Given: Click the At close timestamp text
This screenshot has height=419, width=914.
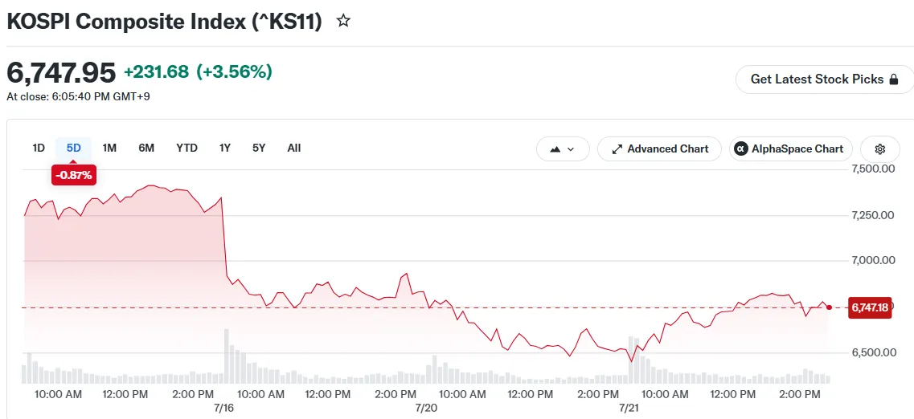Looking at the screenshot, I should [x=78, y=96].
